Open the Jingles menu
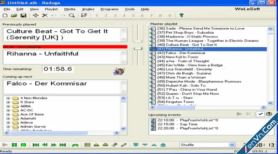 click(88, 9)
